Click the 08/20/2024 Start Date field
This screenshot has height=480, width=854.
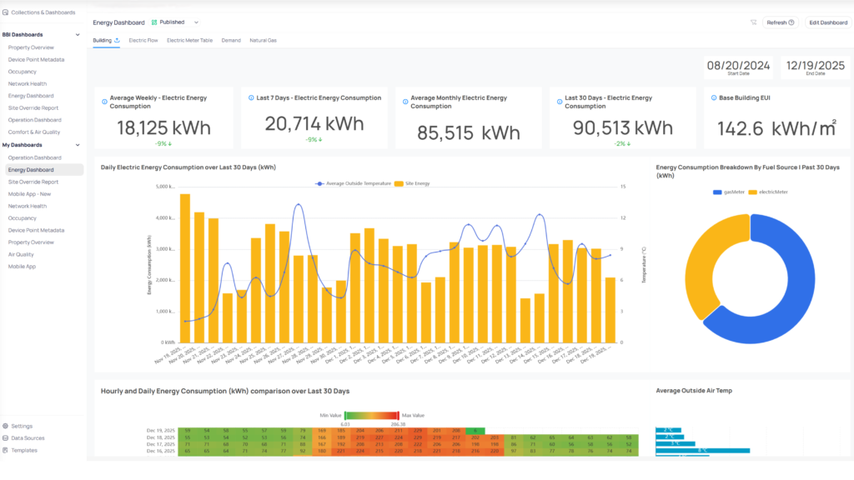point(736,67)
